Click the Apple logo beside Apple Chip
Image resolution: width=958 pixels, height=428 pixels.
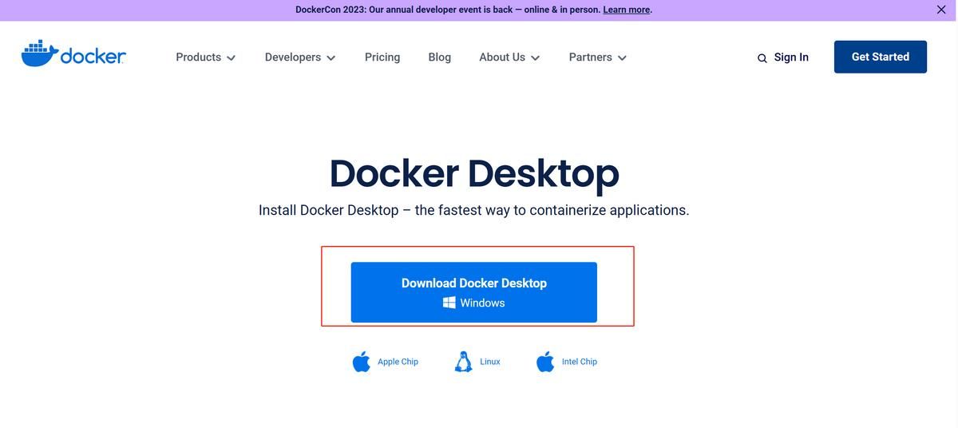click(362, 362)
